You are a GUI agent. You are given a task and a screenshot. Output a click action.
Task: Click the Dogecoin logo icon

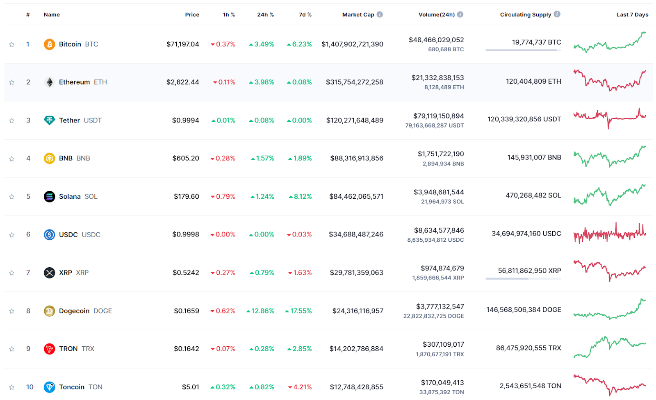[49, 311]
